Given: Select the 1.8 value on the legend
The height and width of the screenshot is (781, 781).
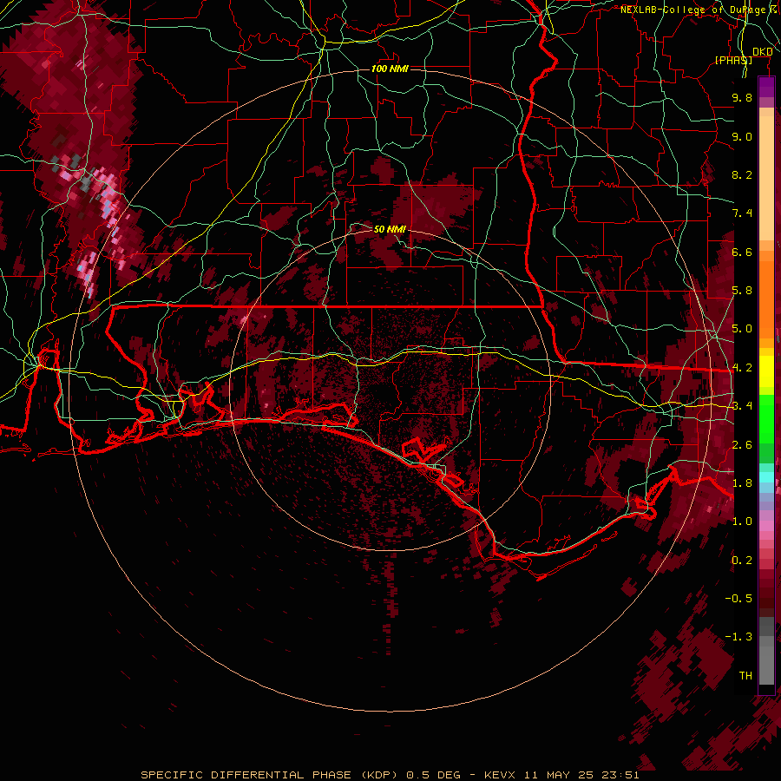Looking at the screenshot, I should [742, 483].
